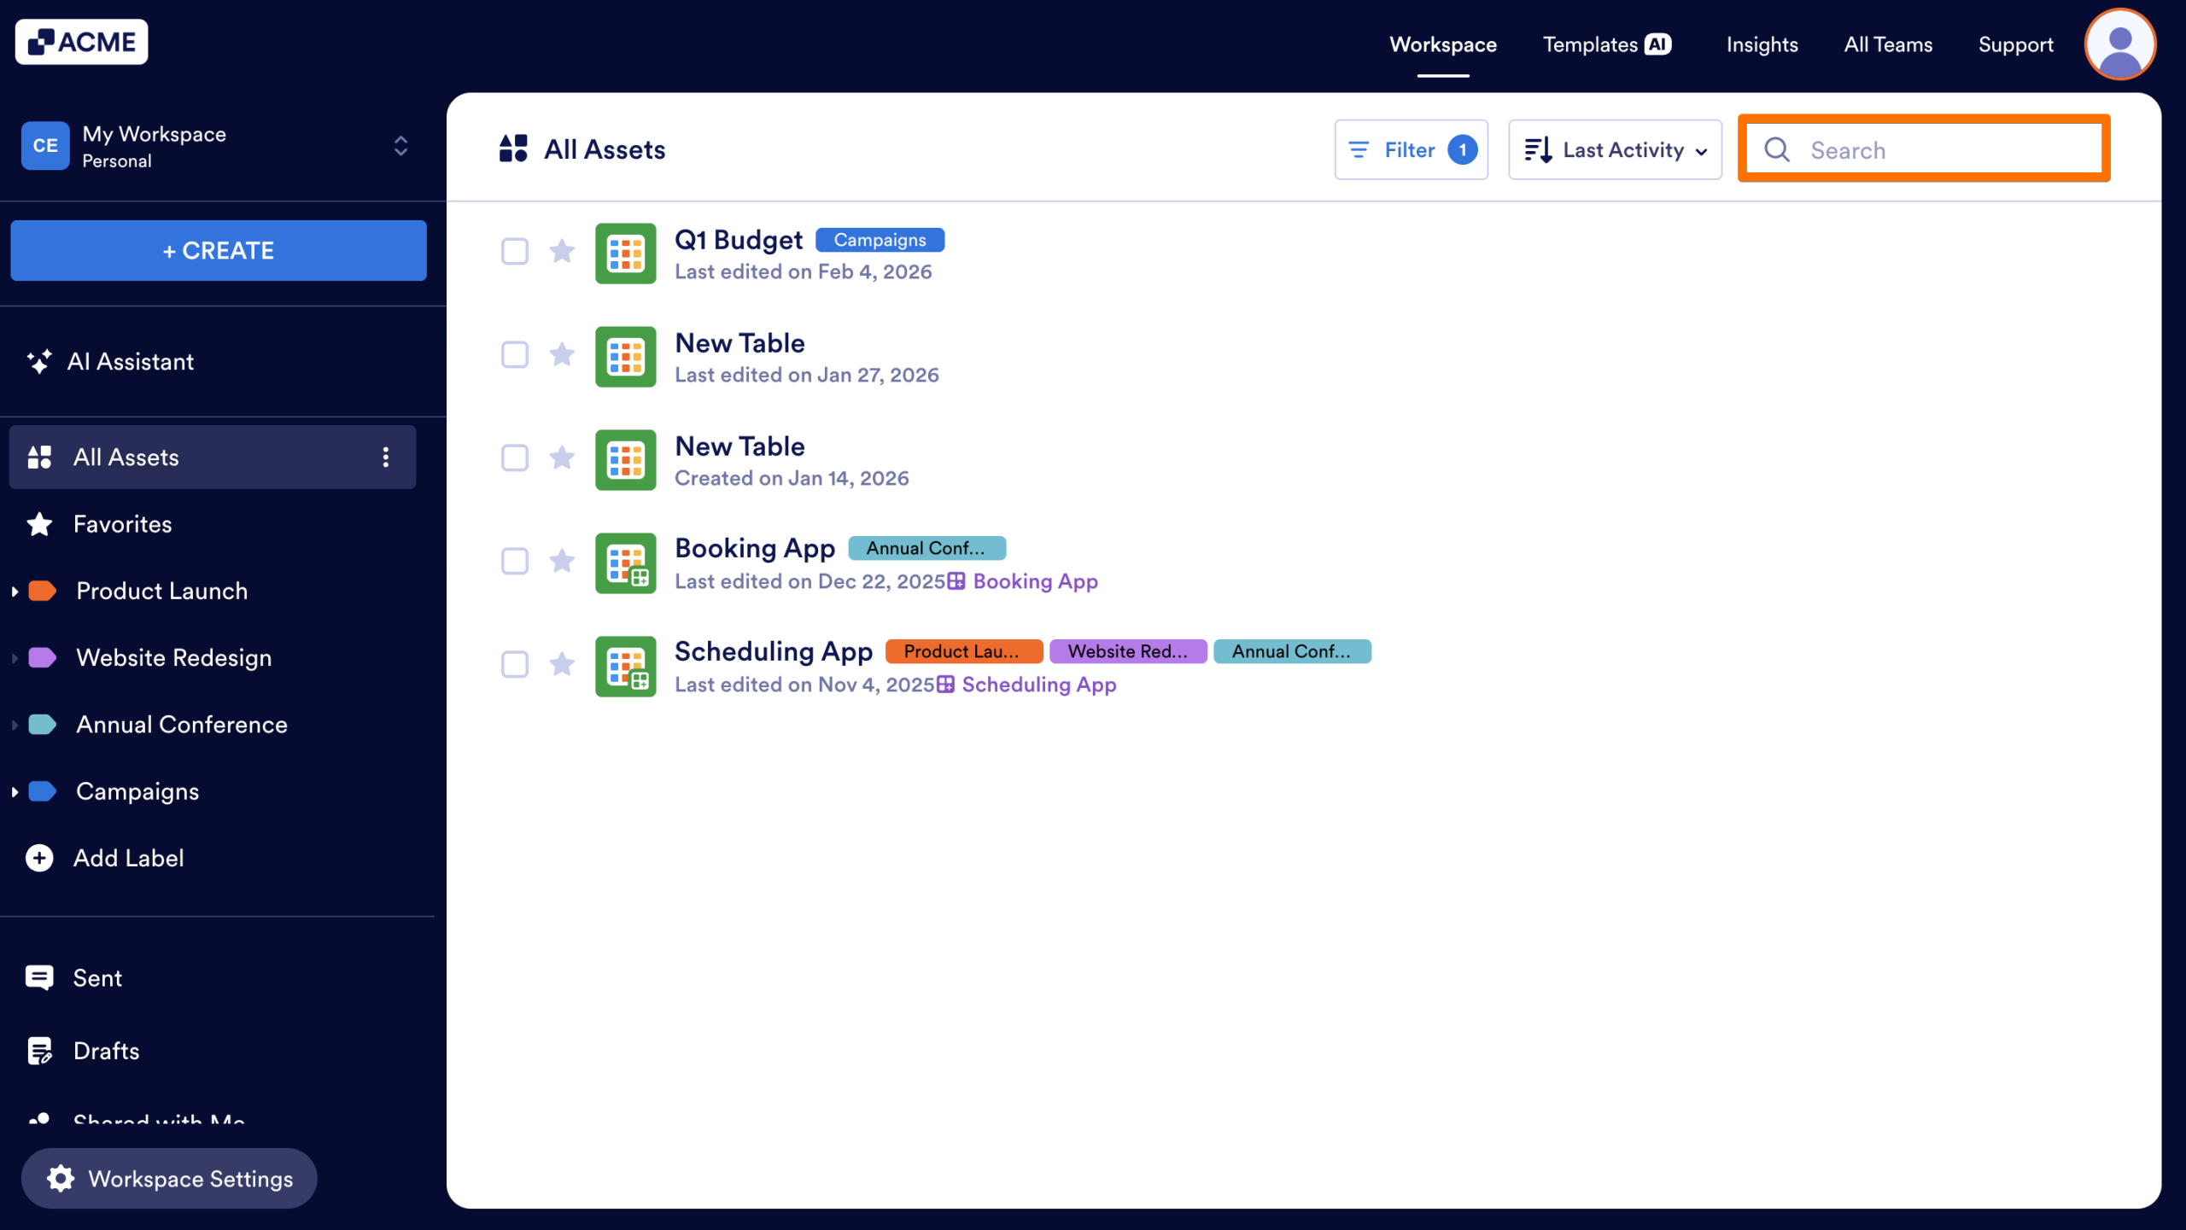Favorite the Booking App with star
This screenshot has width=2186, height=1230.
(562, 561)
